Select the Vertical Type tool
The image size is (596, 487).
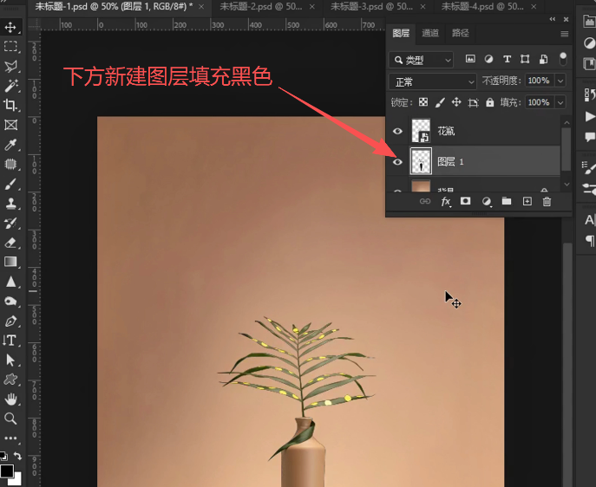(10, 341)
